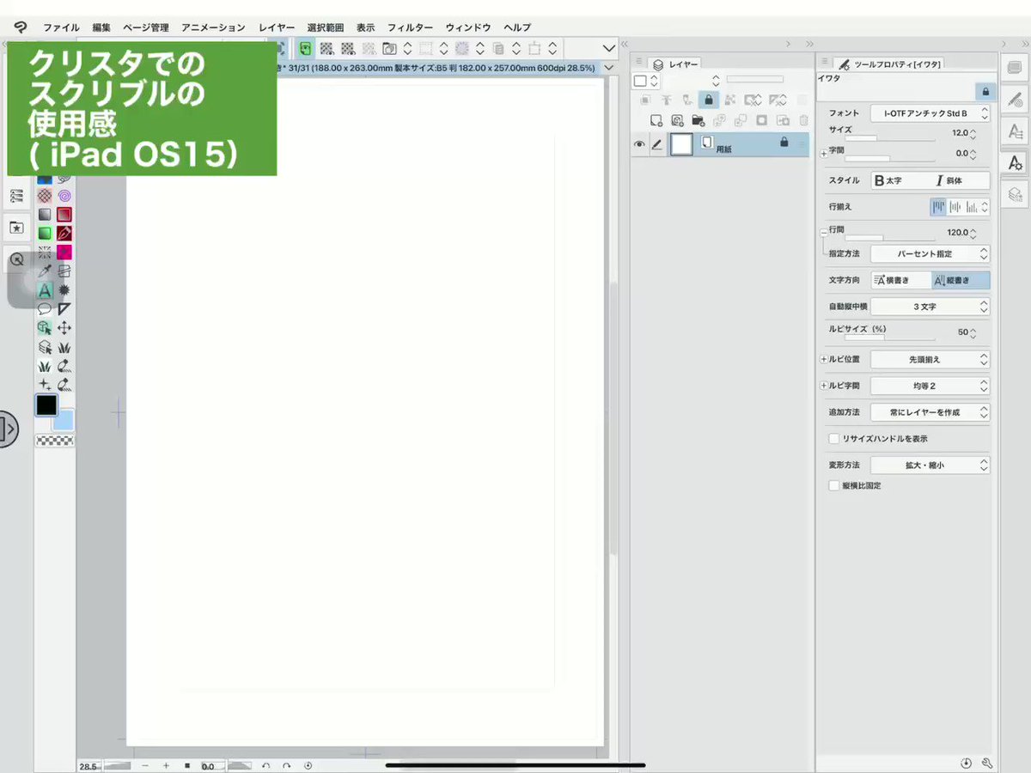The height and width of the screenshot is (773, 1031).
Task: Enable リサイズハンドルを表示 checkbox
Action: click(833, 439)
